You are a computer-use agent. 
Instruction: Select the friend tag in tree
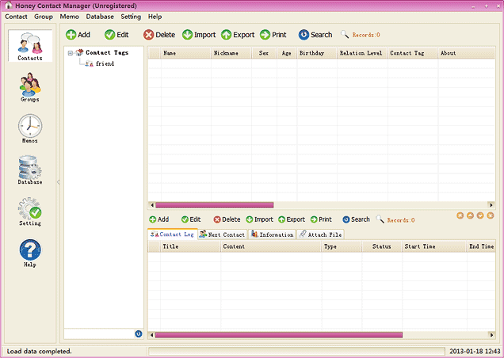coord(105,63)
